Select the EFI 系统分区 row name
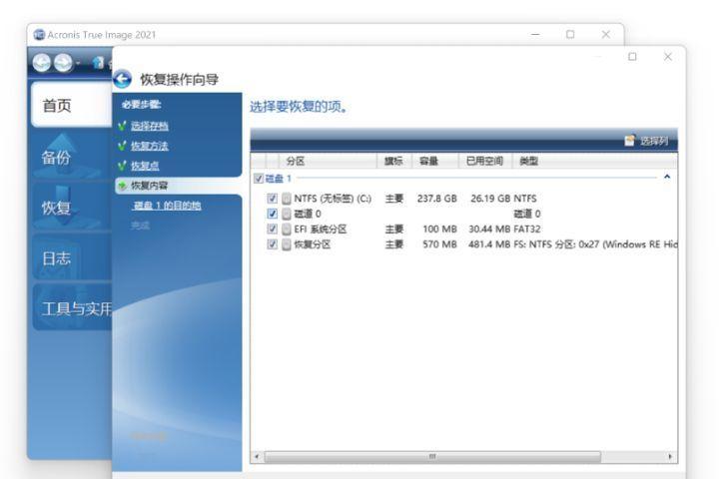 (x=321, y=229)
